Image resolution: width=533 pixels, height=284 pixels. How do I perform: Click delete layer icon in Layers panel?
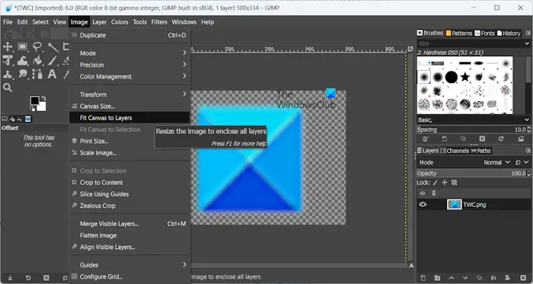(523, 278)
